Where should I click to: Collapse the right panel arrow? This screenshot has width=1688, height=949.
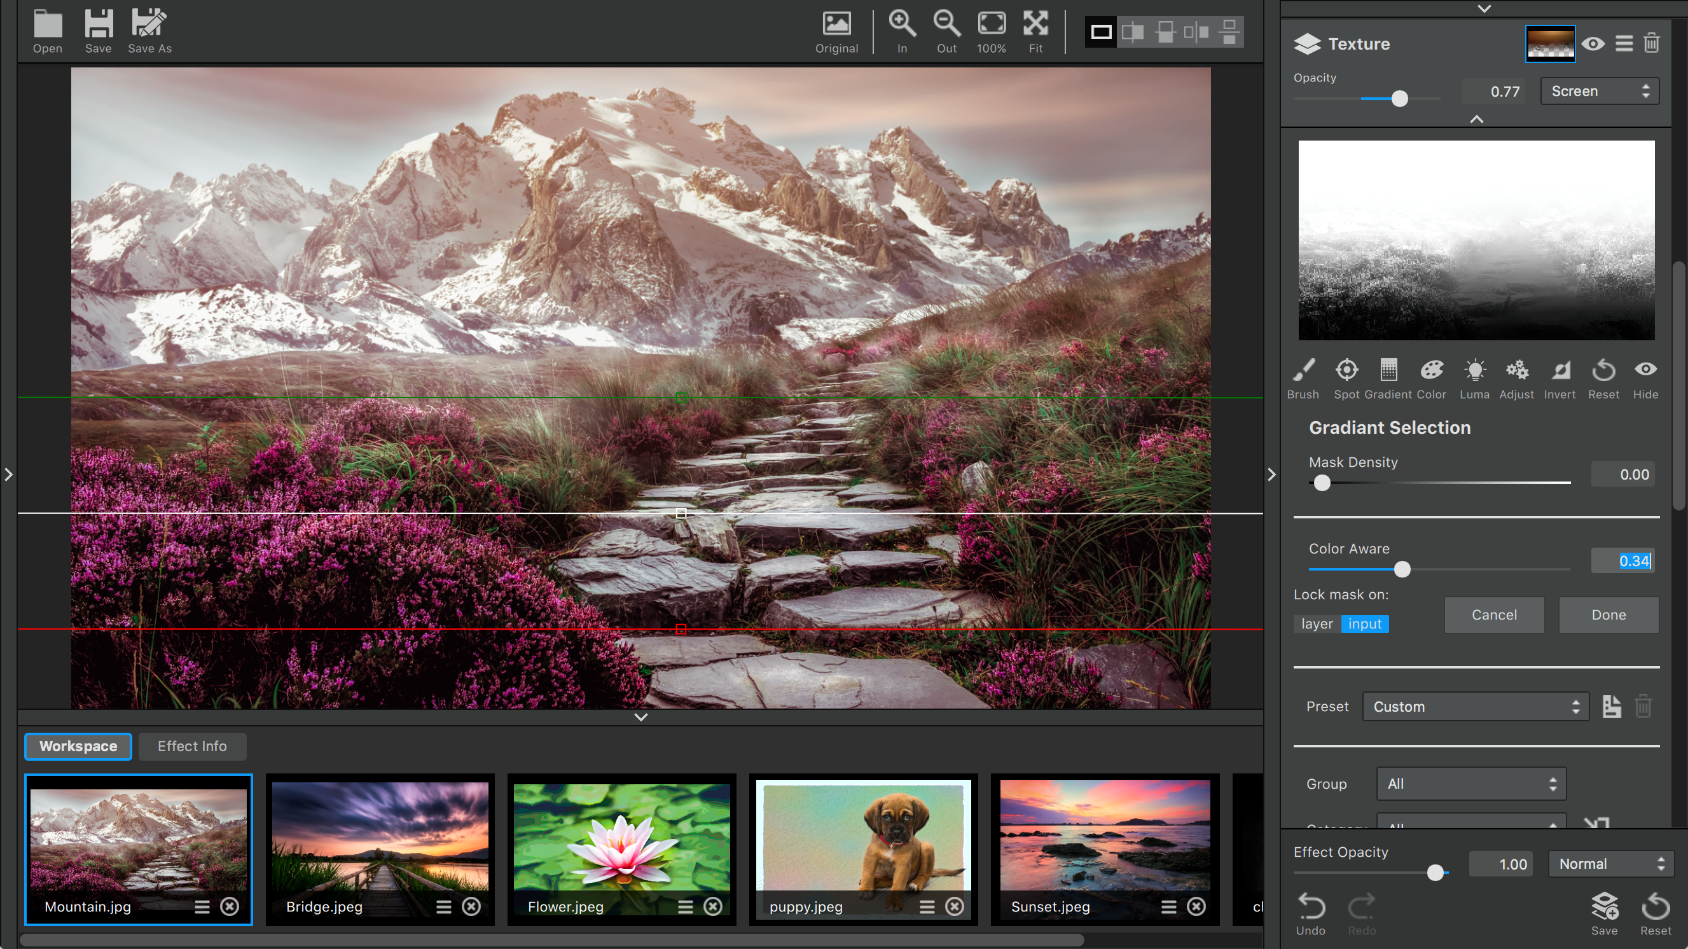tap(1272, 474)
